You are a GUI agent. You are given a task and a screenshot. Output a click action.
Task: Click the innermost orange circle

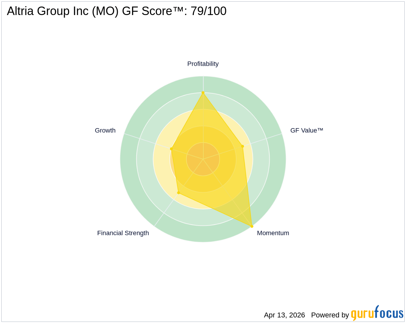[203, 159]
